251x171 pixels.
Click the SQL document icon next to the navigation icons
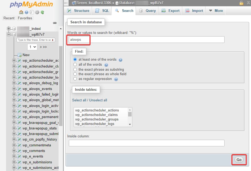[x=32, y=12]
